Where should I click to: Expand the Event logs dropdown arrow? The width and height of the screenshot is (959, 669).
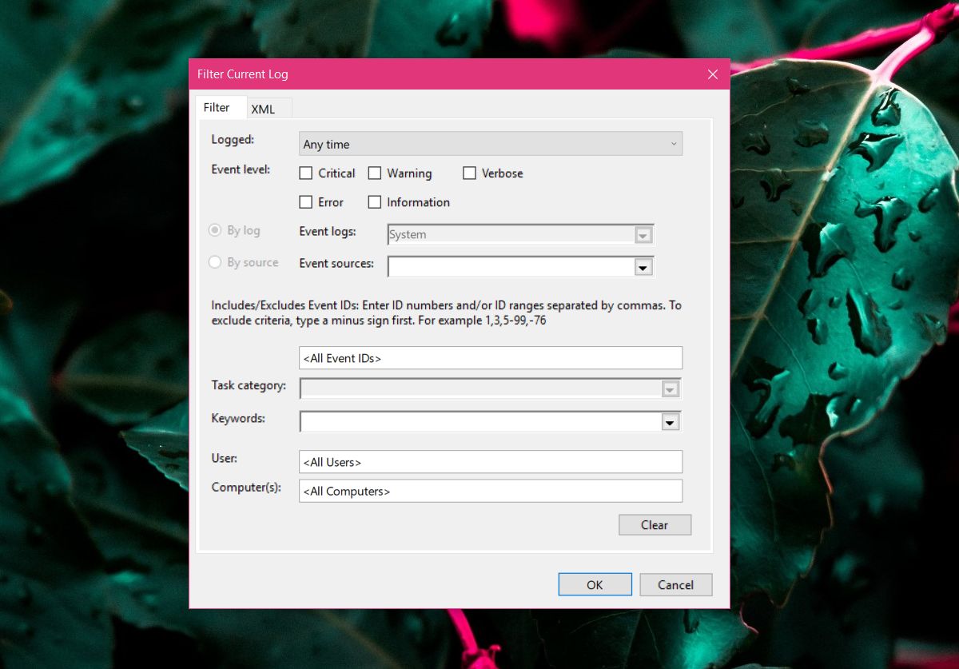click(643, 235)
